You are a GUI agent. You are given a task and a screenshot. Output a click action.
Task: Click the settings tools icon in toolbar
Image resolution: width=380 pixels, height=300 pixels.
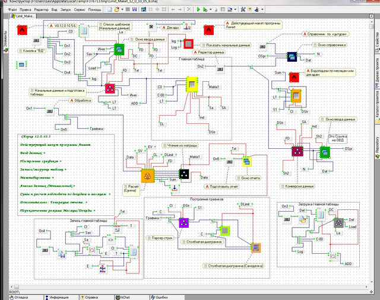(x=242, y=10)
